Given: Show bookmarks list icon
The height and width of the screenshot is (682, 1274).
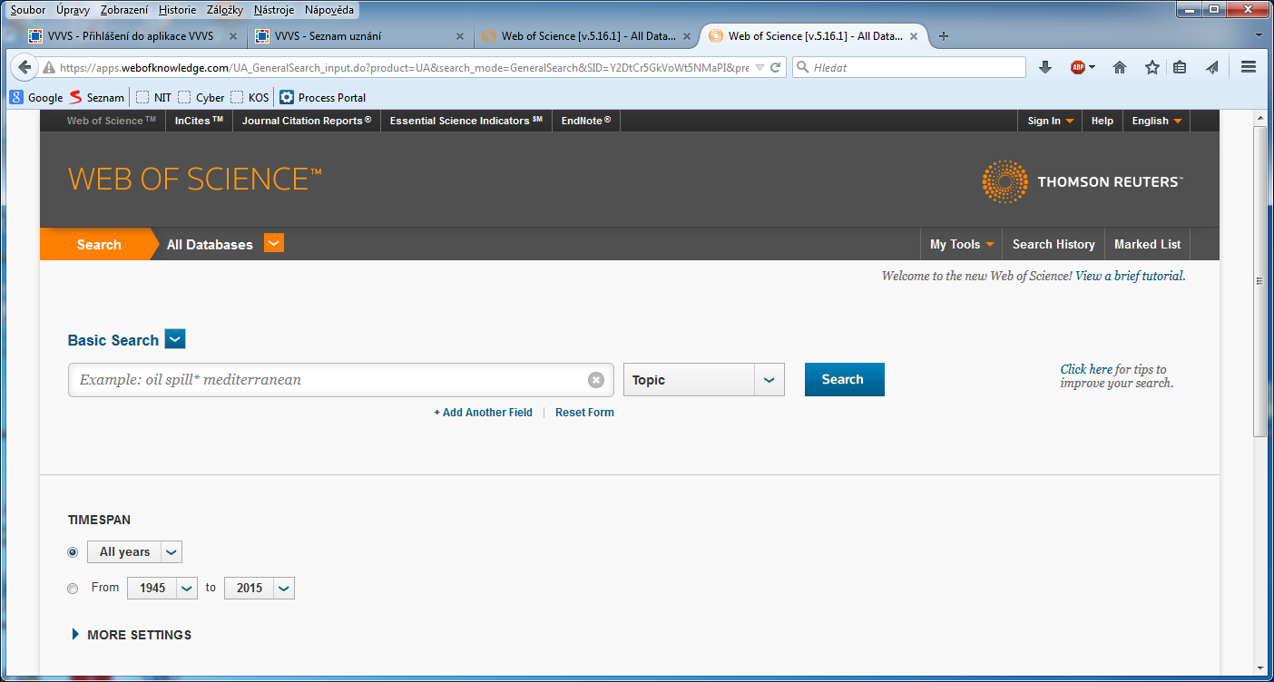Looking at the screenshot, I should [x=1180, y=67].
